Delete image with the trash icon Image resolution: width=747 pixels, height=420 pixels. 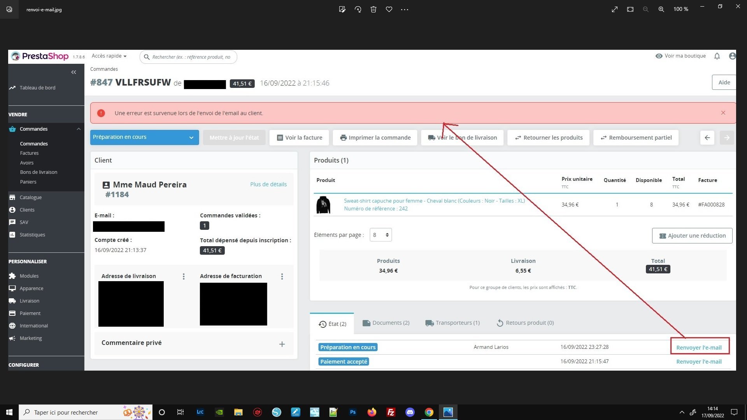pos(373,9)
